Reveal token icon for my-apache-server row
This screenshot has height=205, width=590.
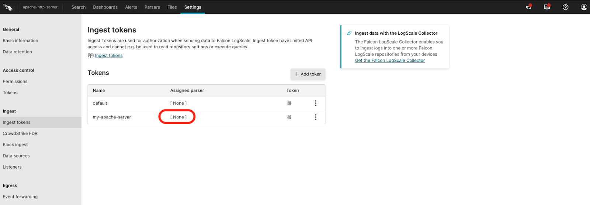click(x=289, y=117)
